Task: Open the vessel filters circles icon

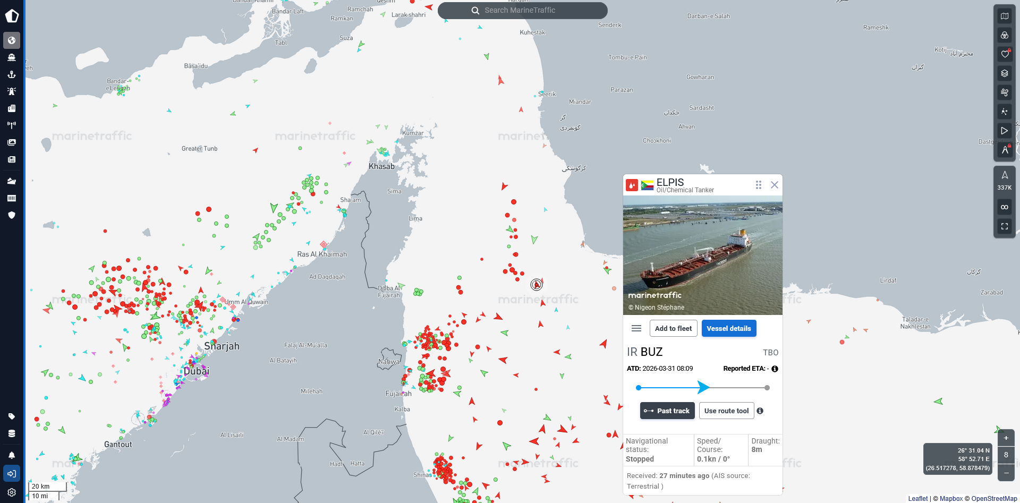Action: pos(1005,35)
